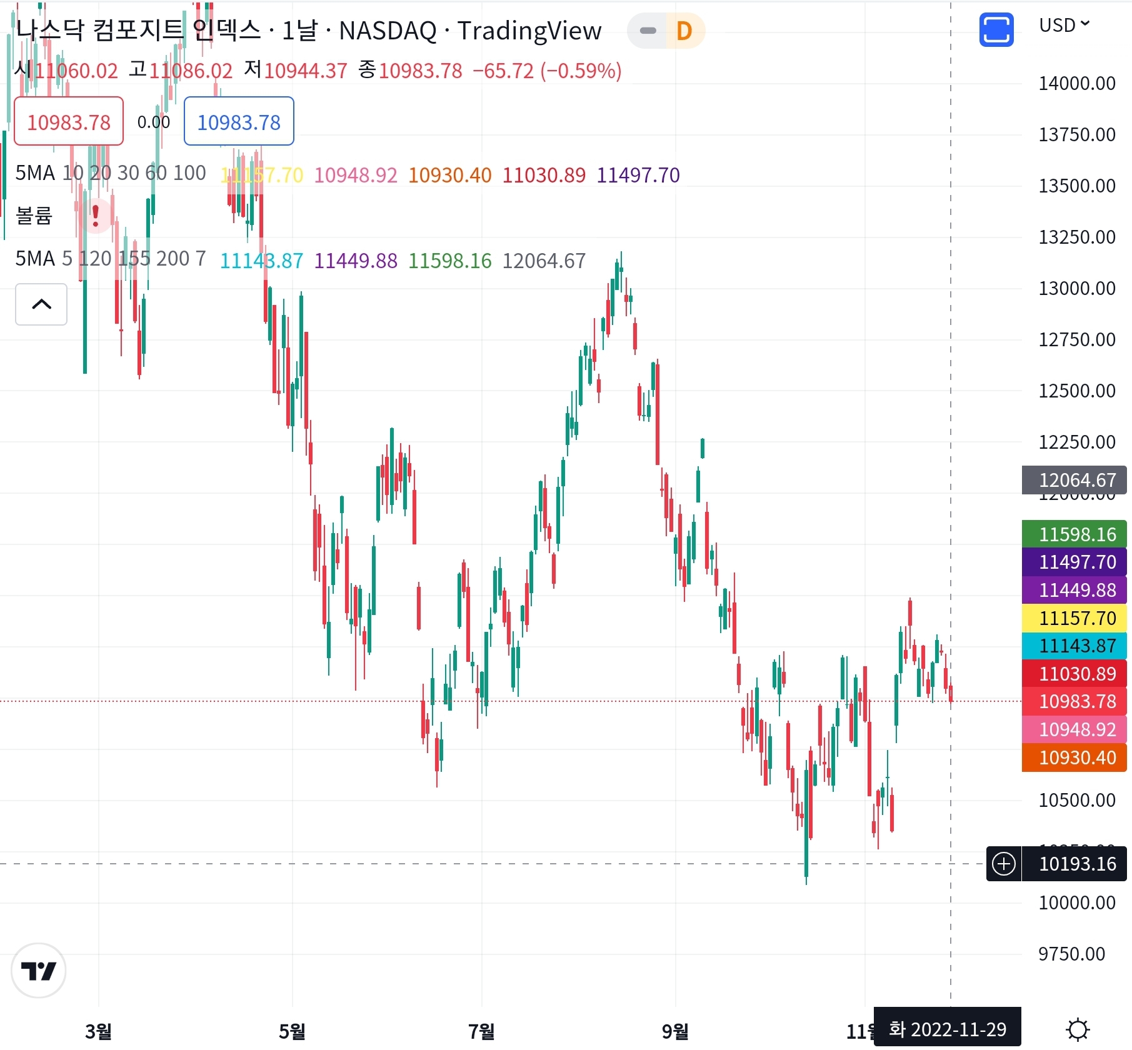The image size is (1132, 1050).
Task: Click the orange D interval badge
Action: (x=684, y=31)
